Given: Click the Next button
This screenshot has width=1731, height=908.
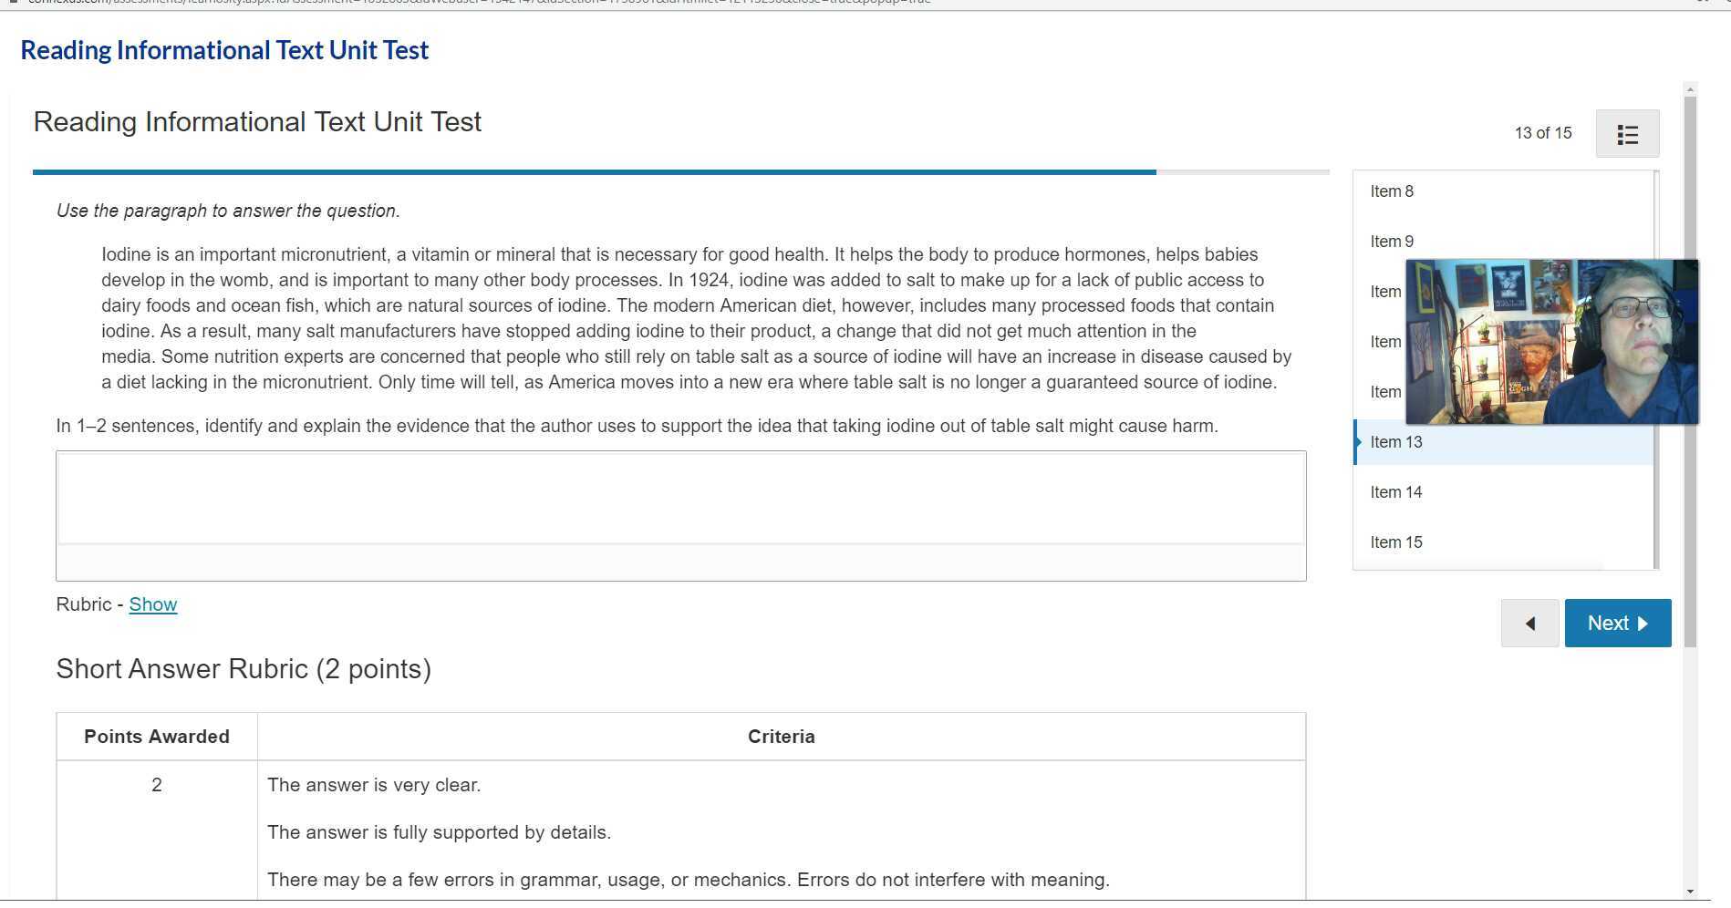Looking at the screenshot, I should click(1617, 624).
